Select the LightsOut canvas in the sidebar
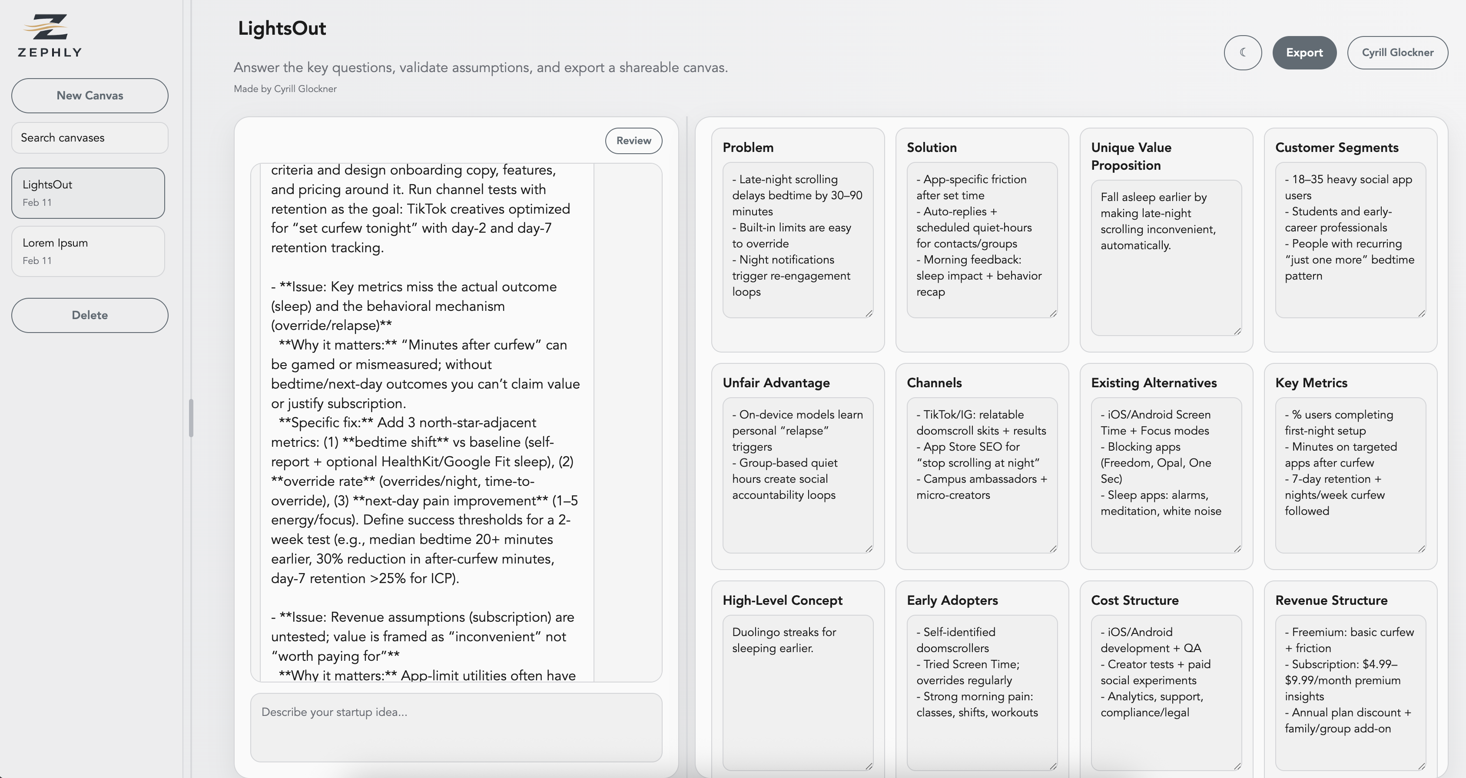The image size is (1466, 778). pyautogui.click(x=88, y=193)
